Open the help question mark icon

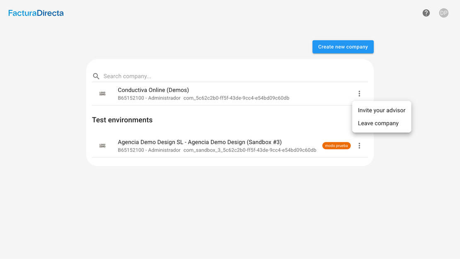pos(426,13)
